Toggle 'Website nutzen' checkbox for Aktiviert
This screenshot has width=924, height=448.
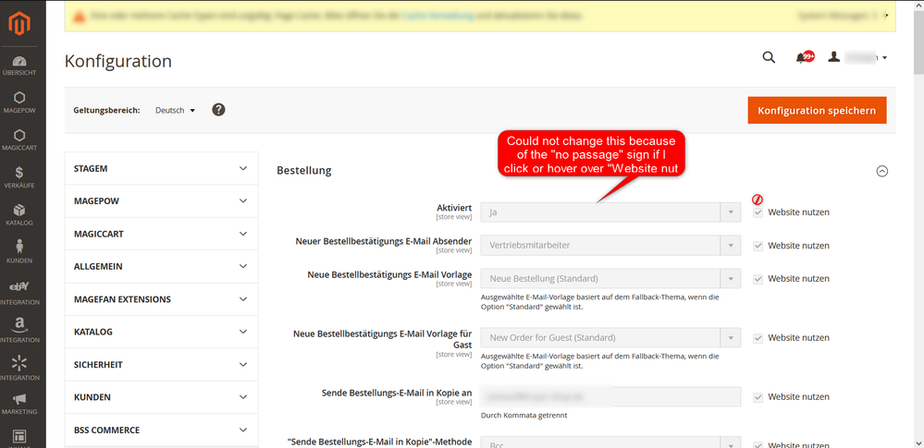point(758,212)
